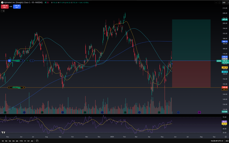Click the green market status dot
This screenshot has width=229, height=143.
46,2
